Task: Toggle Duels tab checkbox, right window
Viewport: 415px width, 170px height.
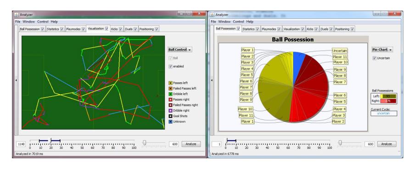Action: [331, 29]
